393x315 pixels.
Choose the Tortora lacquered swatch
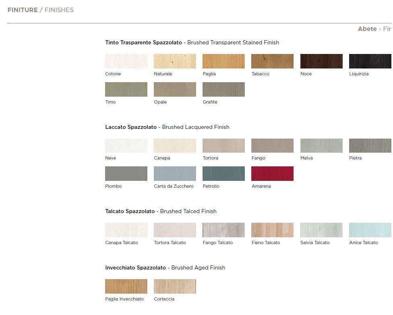point(223,145)
